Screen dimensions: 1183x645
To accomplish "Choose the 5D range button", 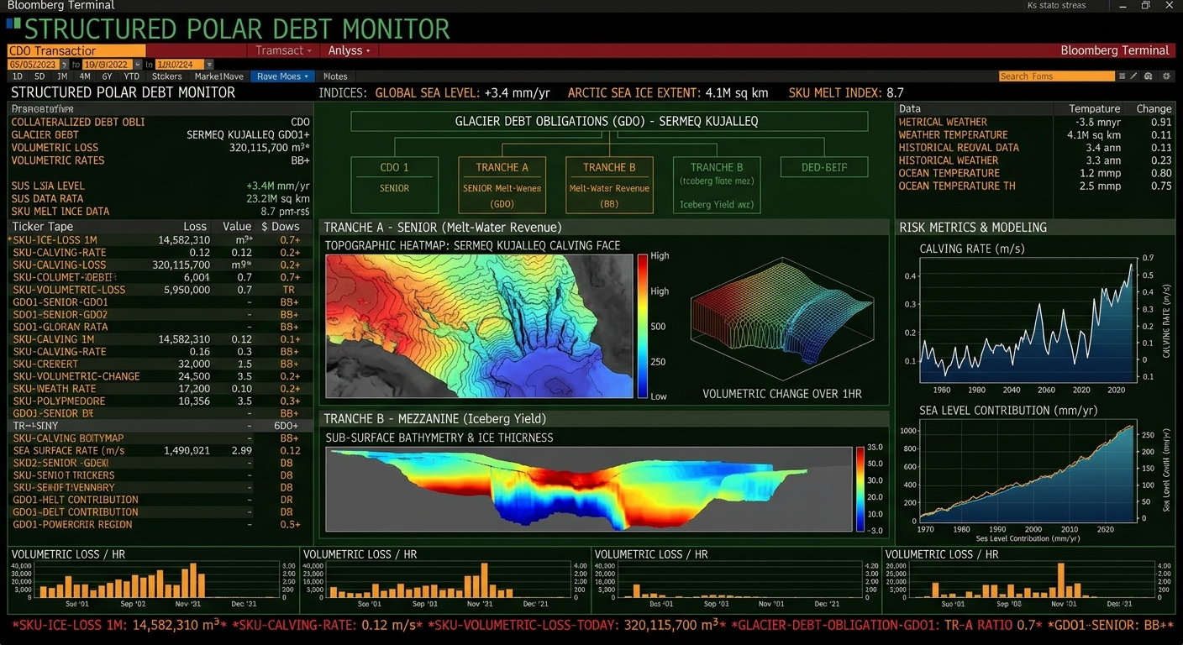I will pyautogui.click(x=39, y=76).
